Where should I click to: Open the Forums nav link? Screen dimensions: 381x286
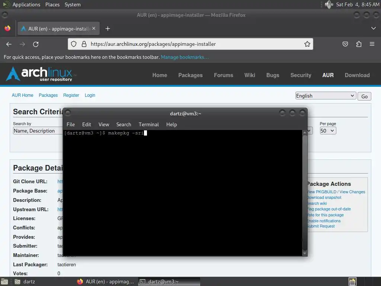(x=224, y=75)
